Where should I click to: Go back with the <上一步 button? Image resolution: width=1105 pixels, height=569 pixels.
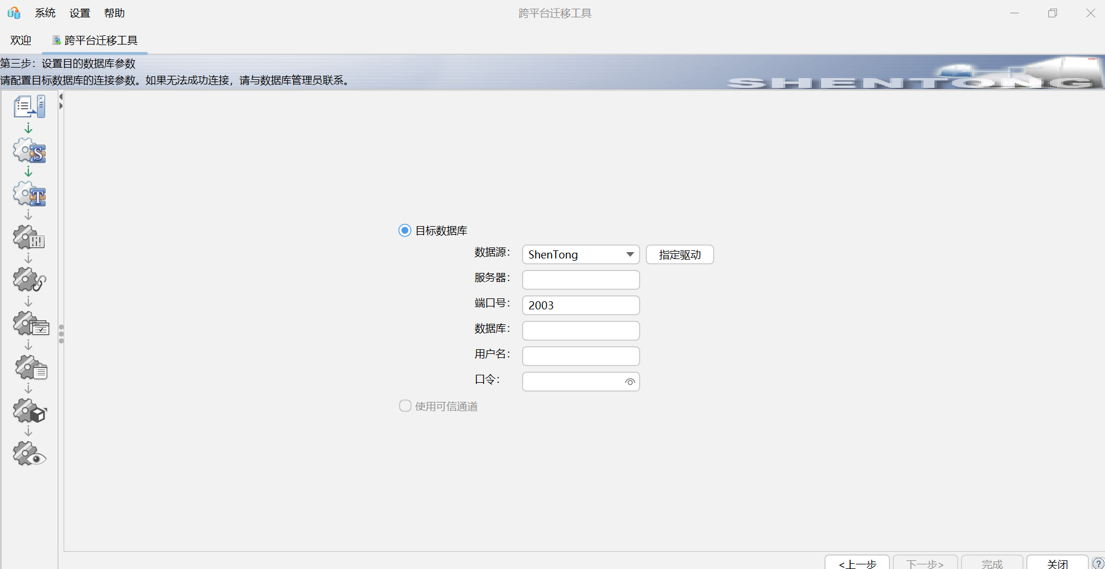857,563
